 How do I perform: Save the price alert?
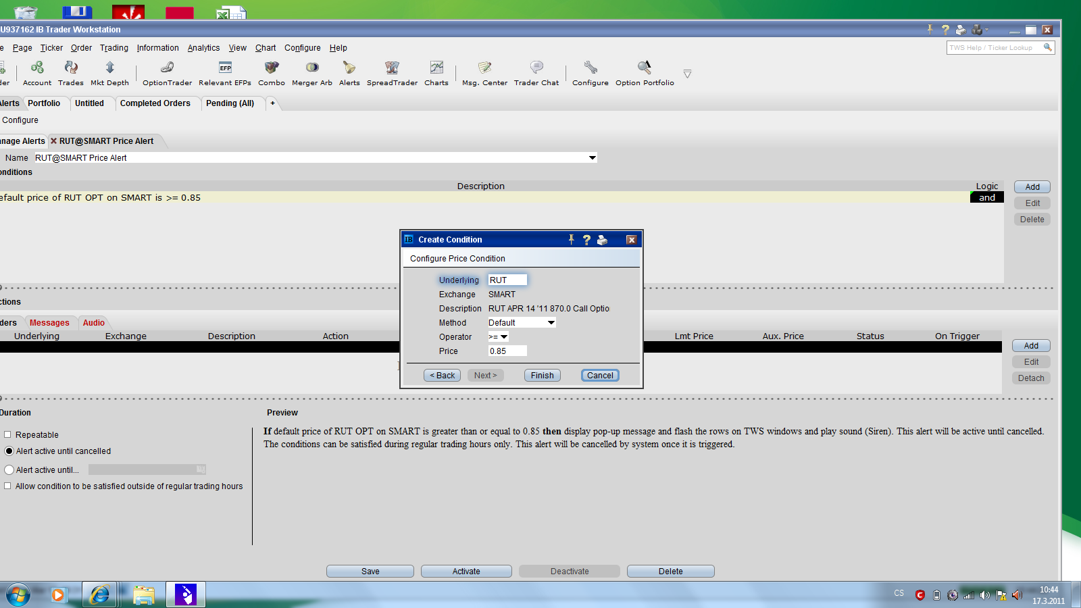tap(370, 572)
